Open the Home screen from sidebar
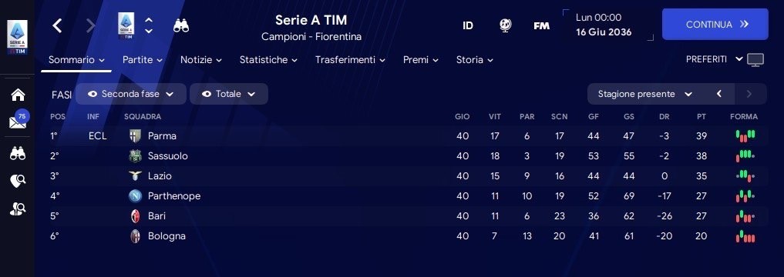Screen dimensions: 784x277 (x=18, y=95)
